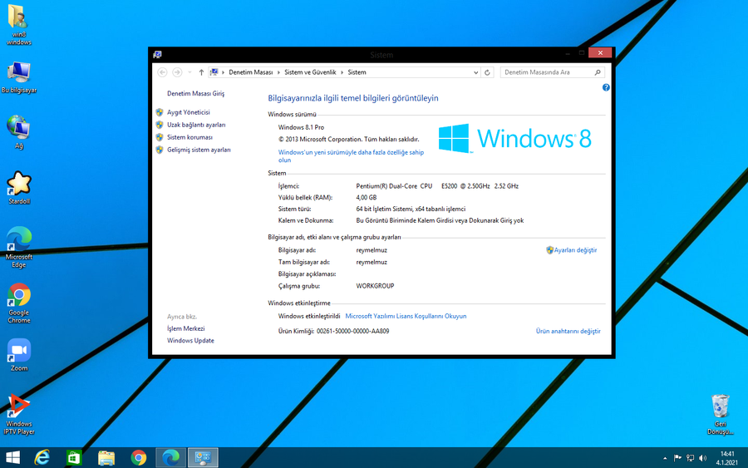Open Windows IPTV Player shortcut
The width and height of the screenshot is (748, 468).
point(19,414)
